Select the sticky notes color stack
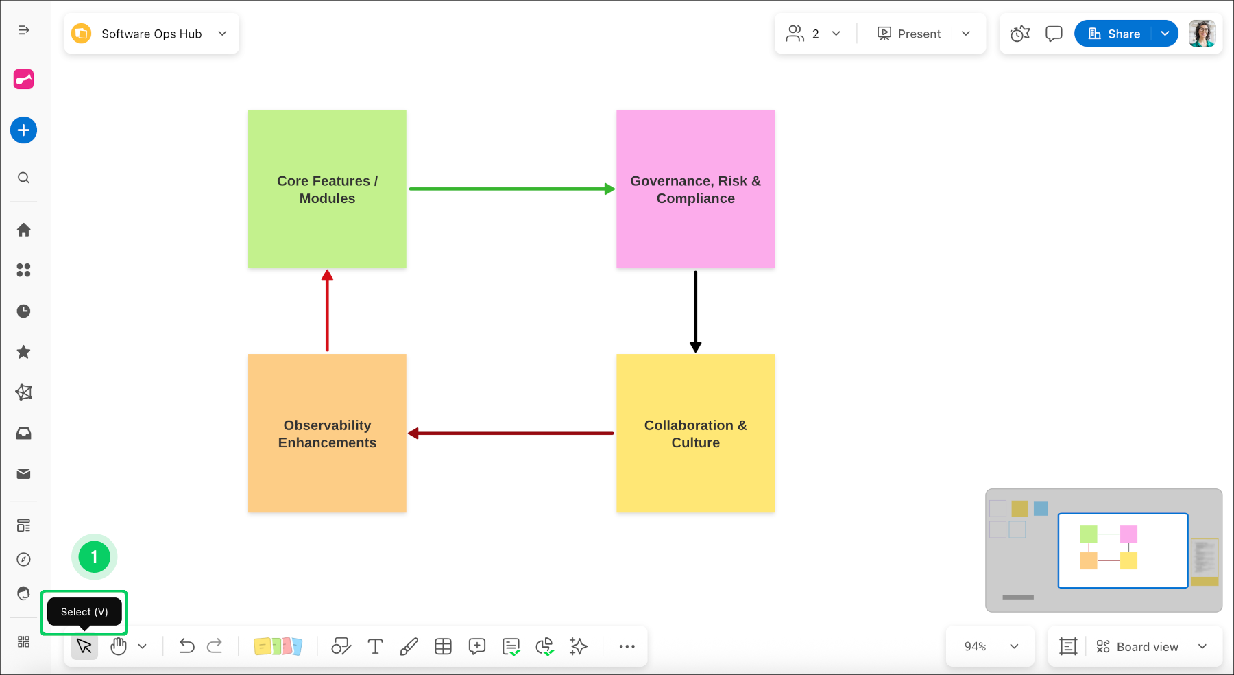The width and height of the screenshot is (1234, 675). pyautogui.click(x=278, y=646)
